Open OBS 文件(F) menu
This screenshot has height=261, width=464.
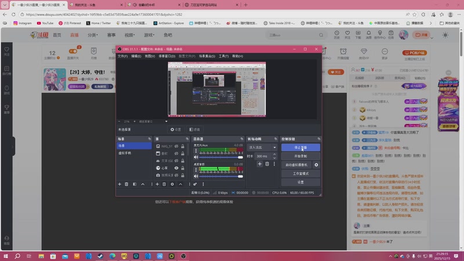[x=122, y=56]
